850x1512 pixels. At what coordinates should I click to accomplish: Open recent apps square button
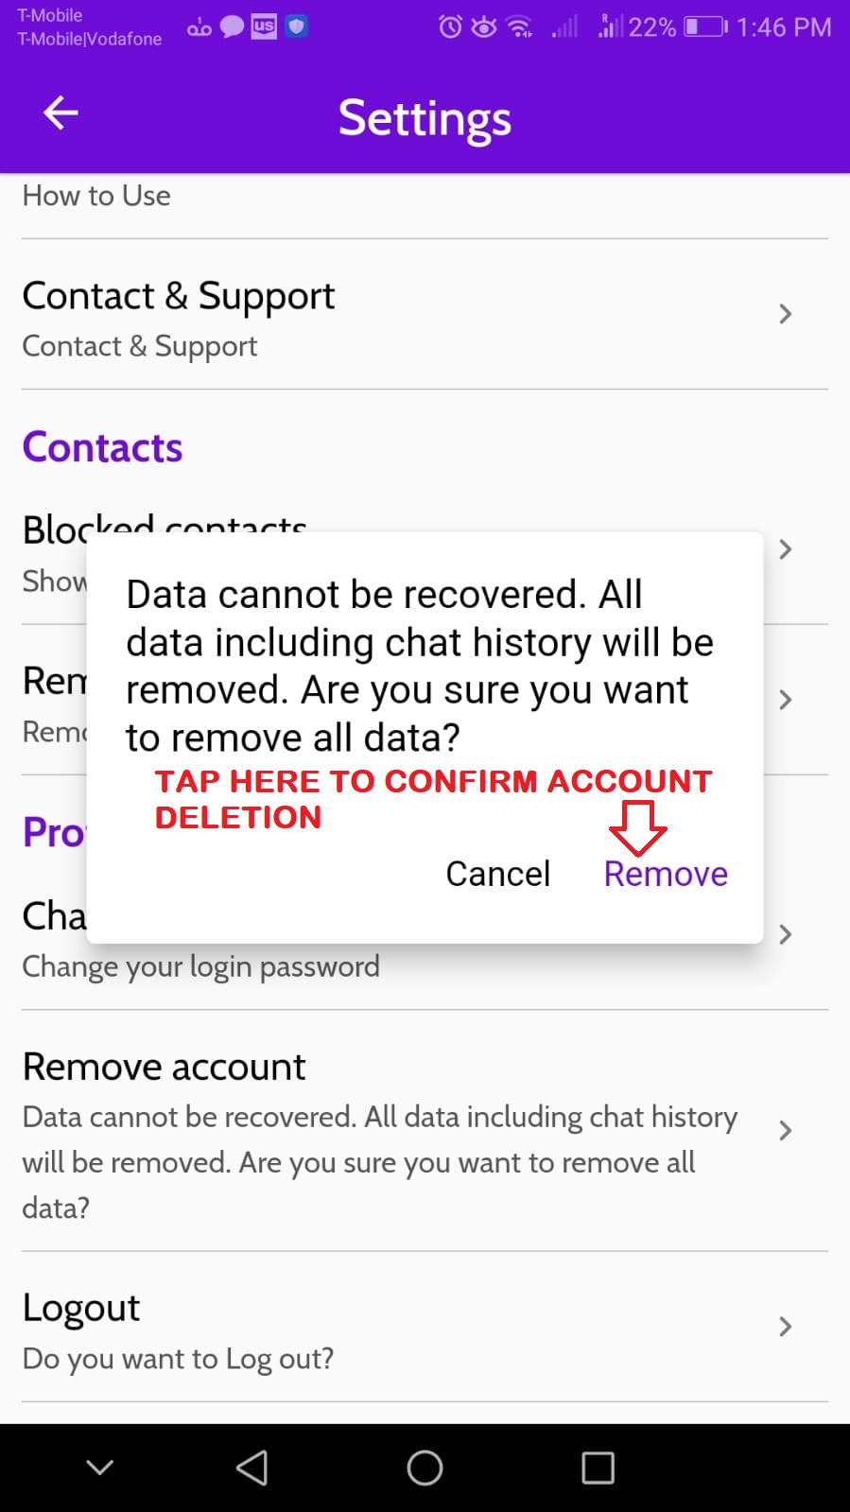point(598,1468)
